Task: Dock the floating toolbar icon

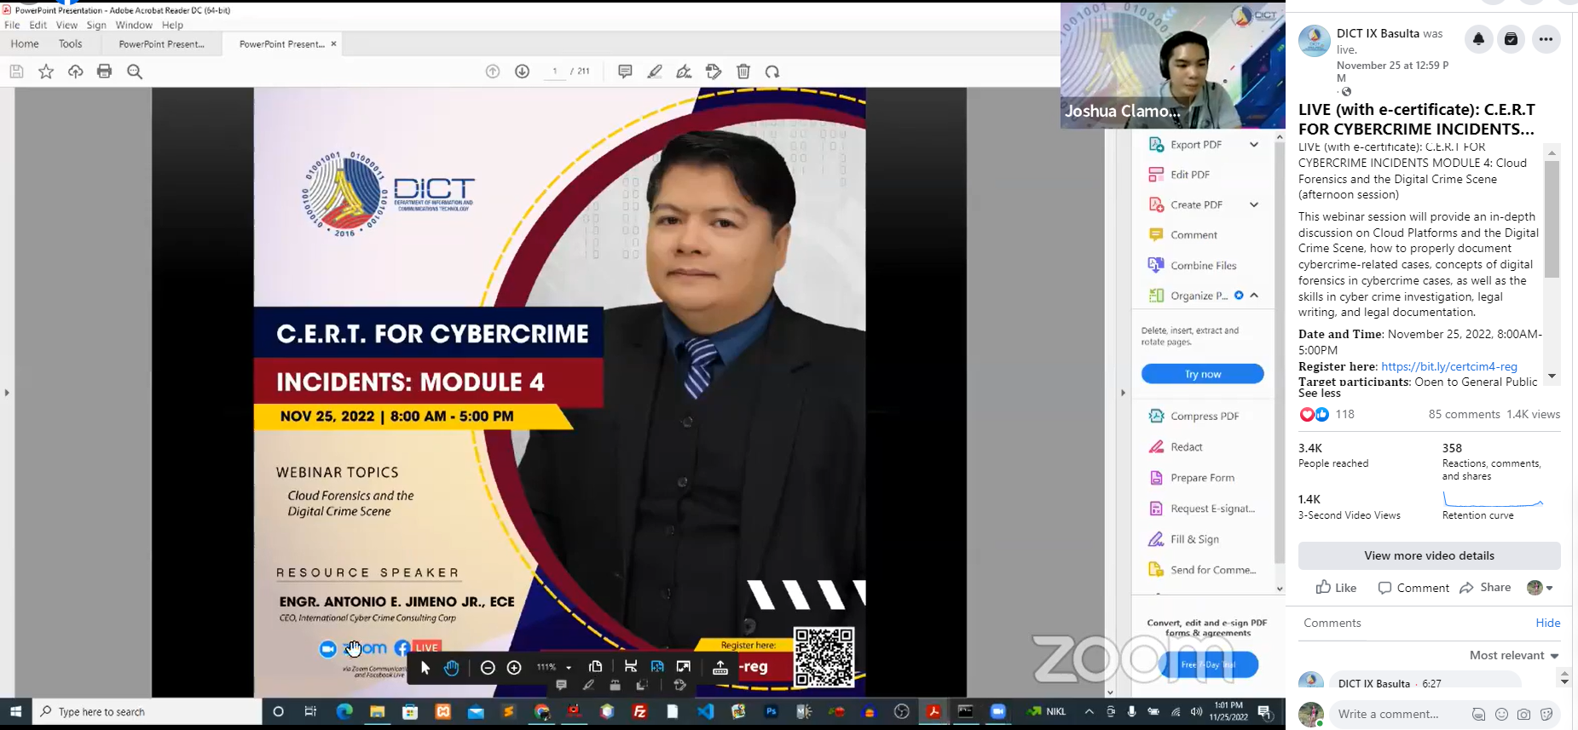Action: (x=720, y=668)
